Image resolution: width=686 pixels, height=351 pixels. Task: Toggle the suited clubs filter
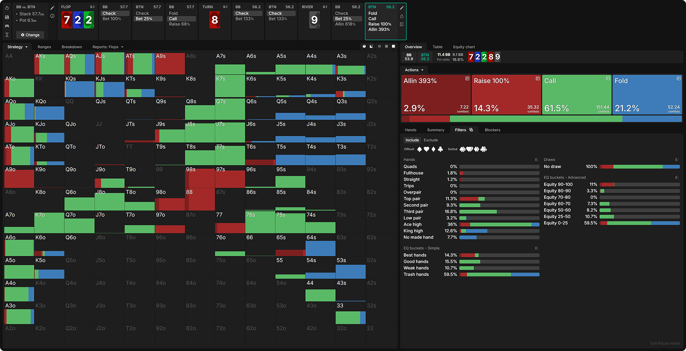(484, 149)
